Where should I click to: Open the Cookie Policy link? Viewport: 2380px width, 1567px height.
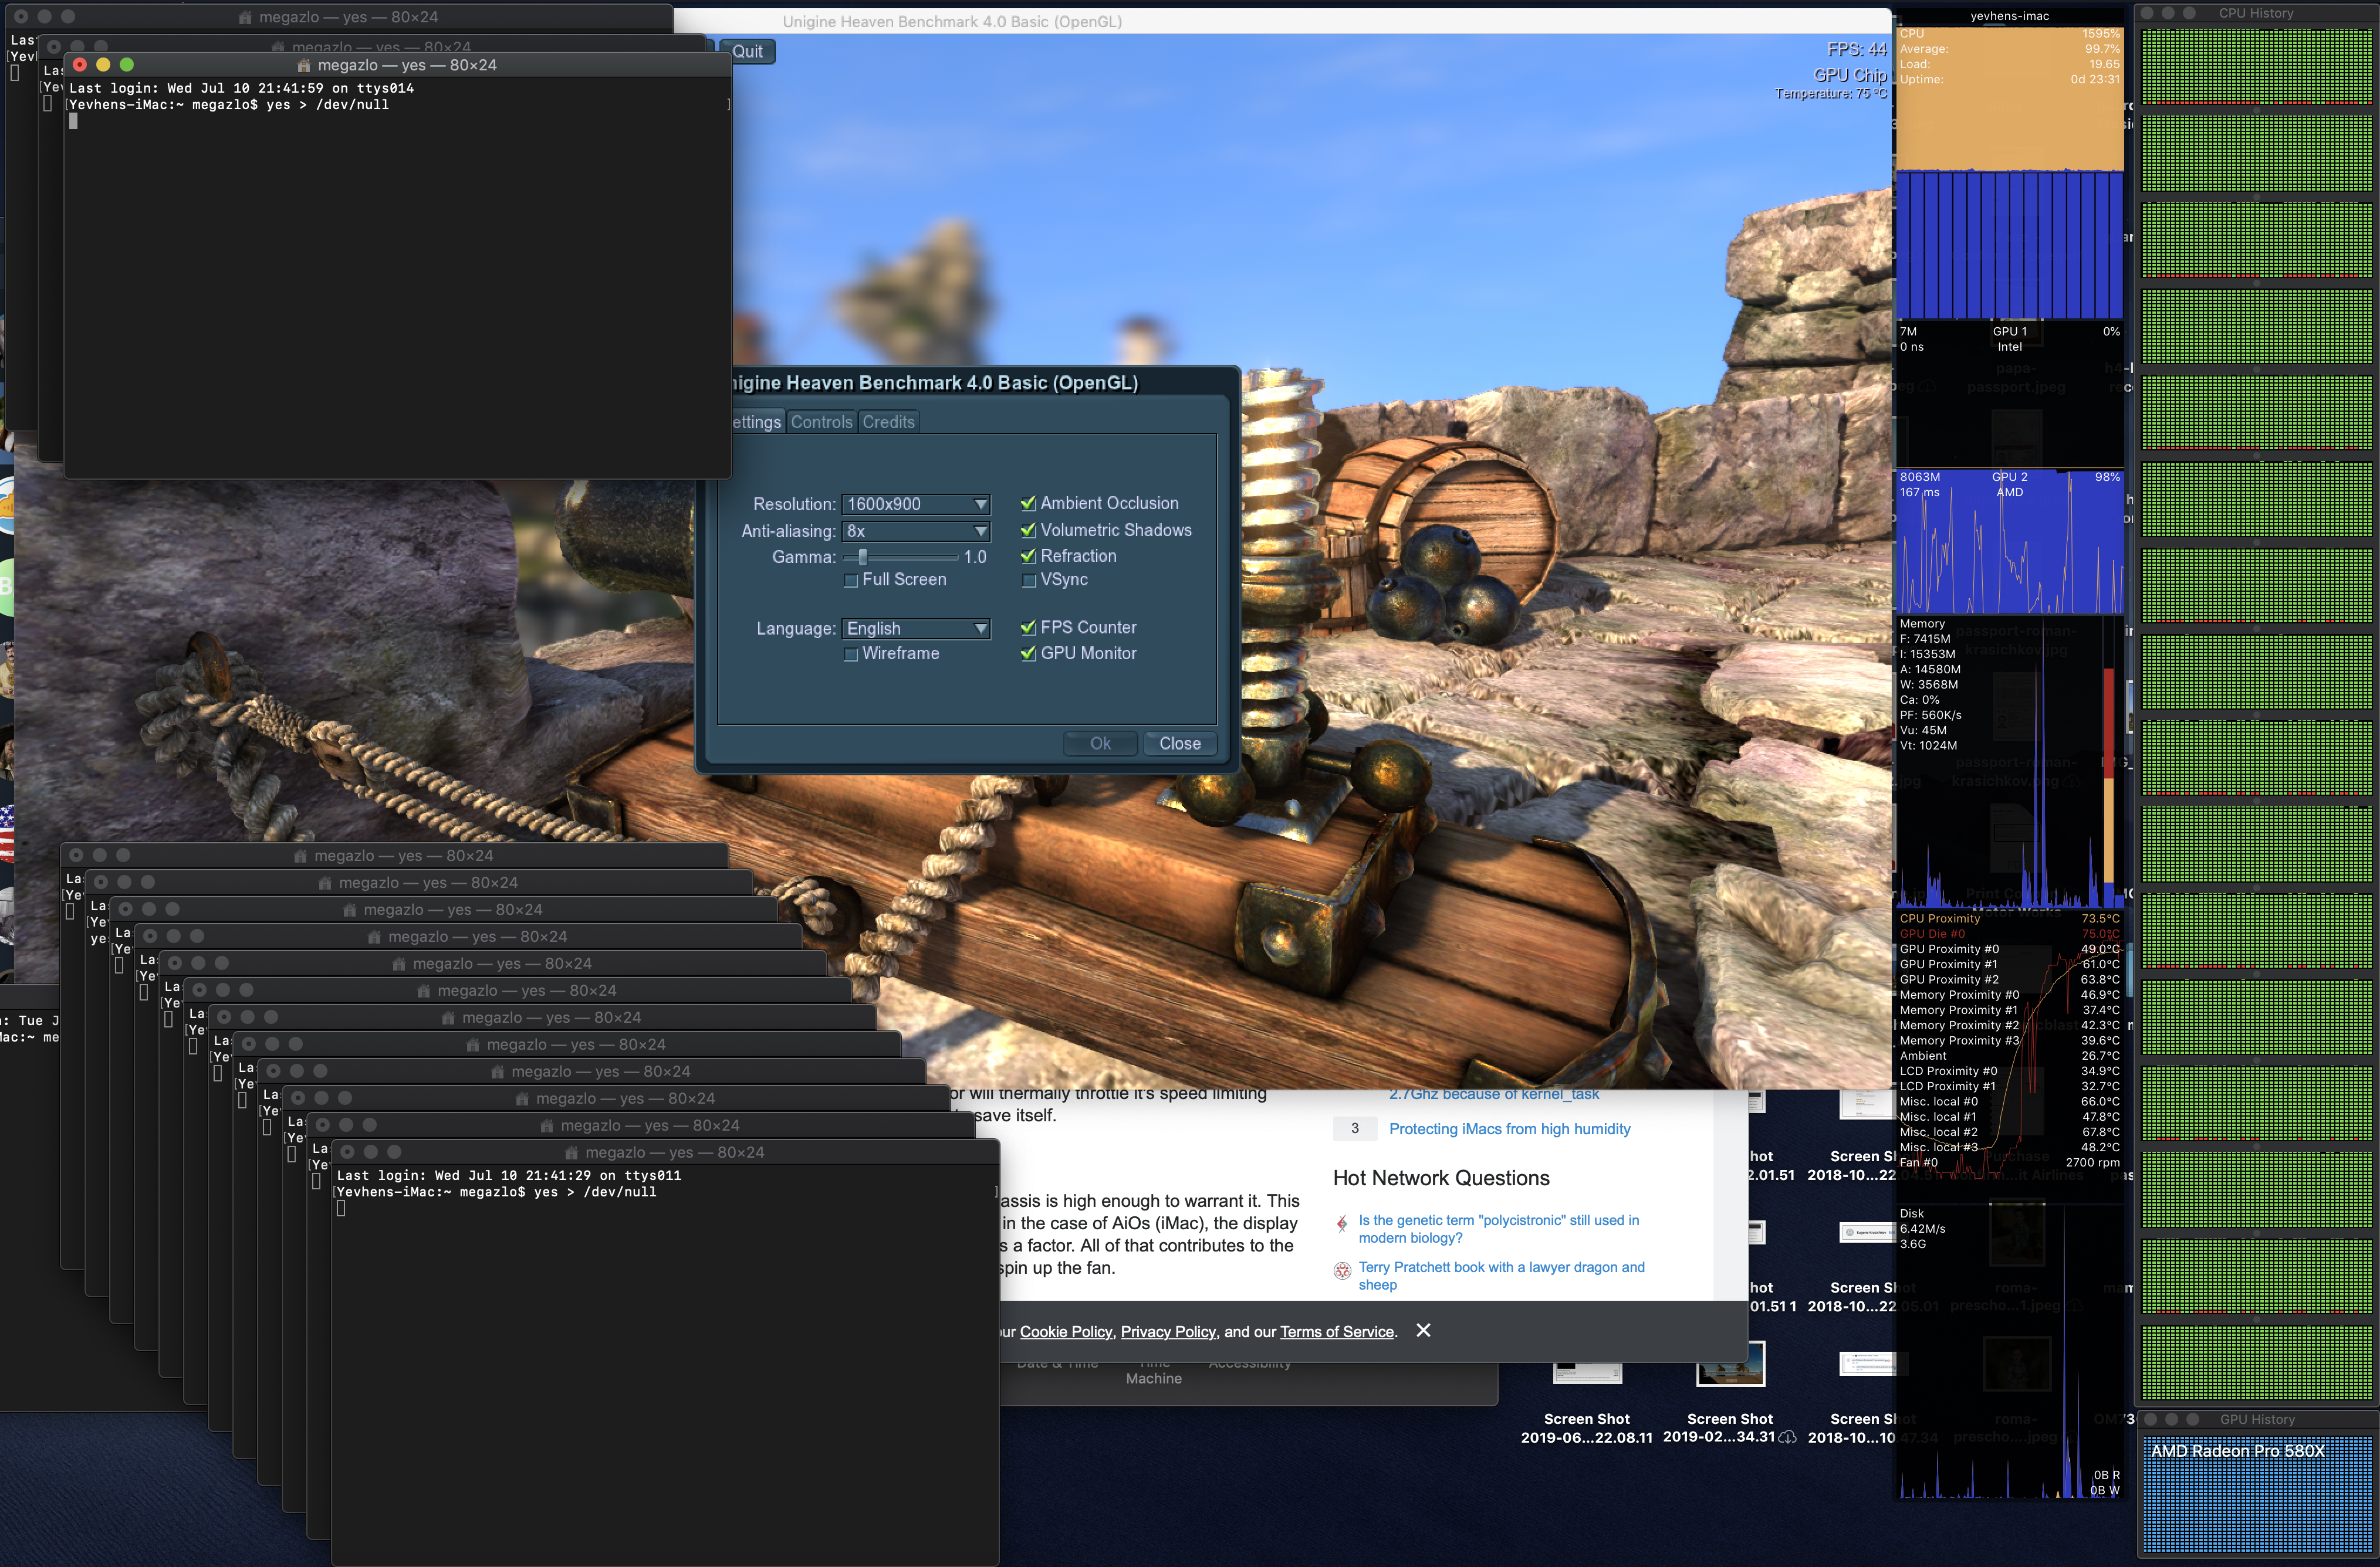click(x=1065, y=1331)
